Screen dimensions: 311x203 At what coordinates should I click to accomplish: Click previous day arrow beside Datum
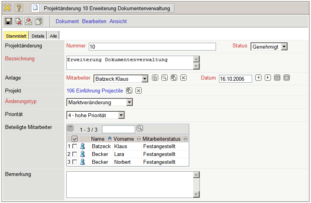click(258, 78)
